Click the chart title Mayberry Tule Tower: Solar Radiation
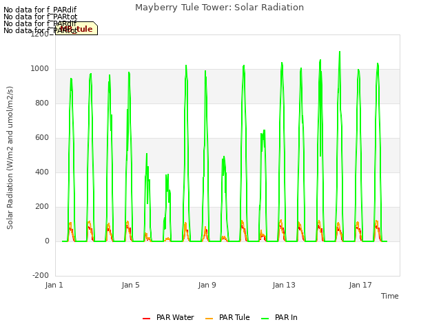Image resolution: width=441 pixels, height=331 pixels. [219, 8]
